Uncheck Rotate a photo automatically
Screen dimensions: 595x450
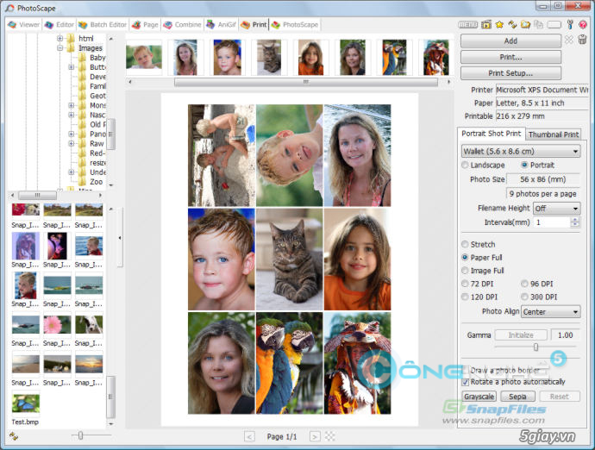click(x=467, y=381)
